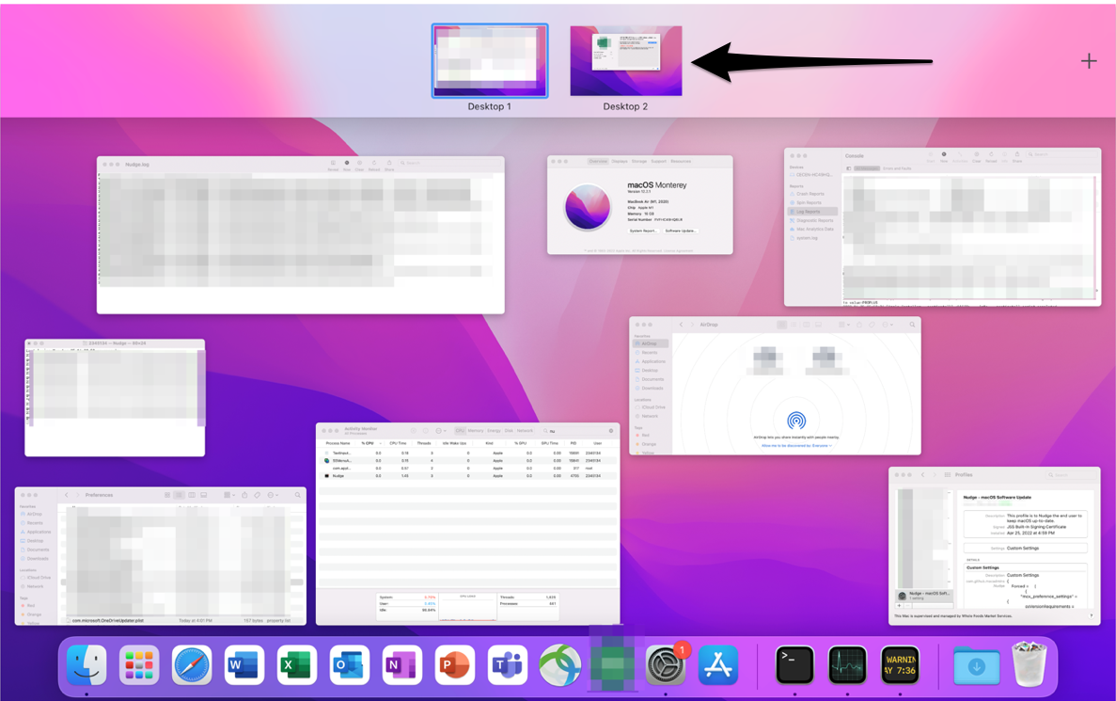The image size is (1116, 701).
Task: Click the % CPU sort chevron in Activity Monitor
Action: pyautogui.click(x=380, y=443)
